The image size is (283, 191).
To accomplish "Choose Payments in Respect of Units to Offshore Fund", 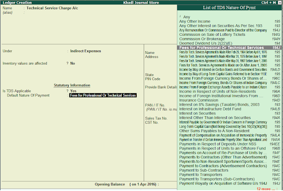I will click(x=229, y=149).
